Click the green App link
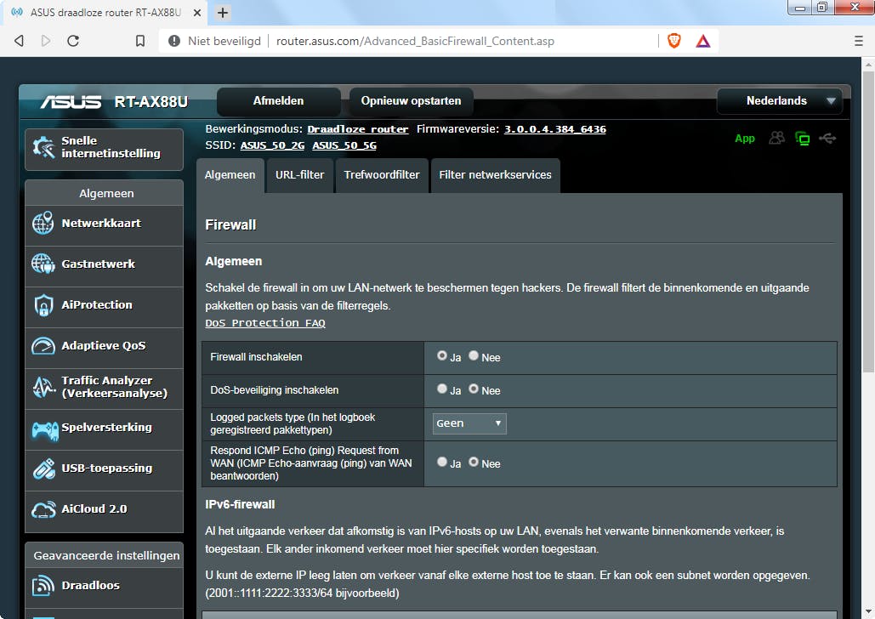The image size is (875, 619). tap(744, 139)
